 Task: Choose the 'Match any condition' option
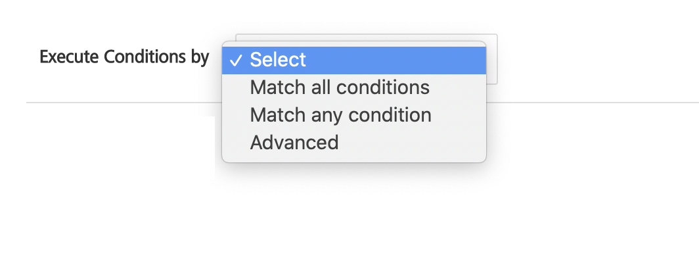pos(340,115)
